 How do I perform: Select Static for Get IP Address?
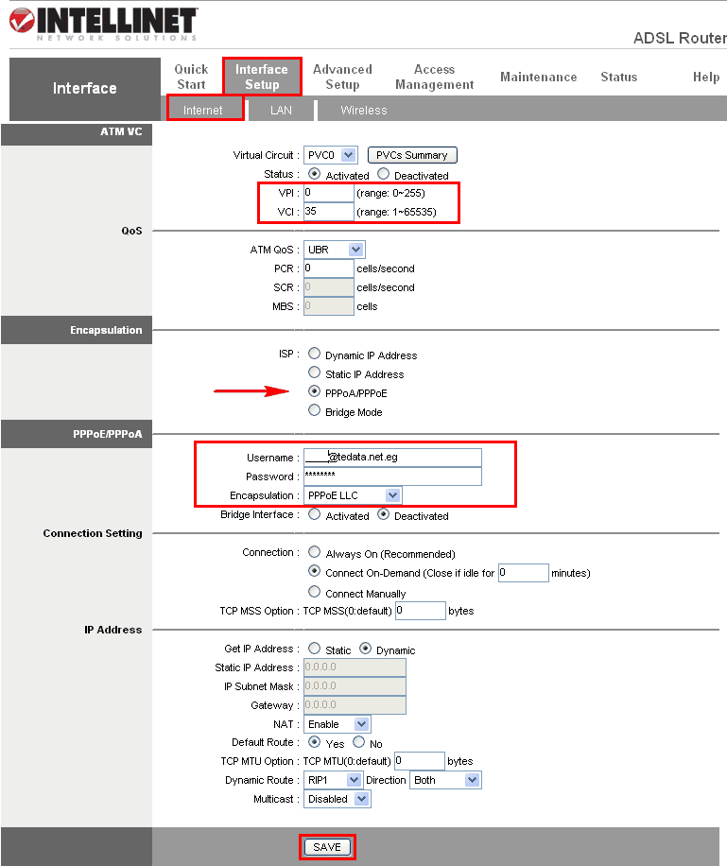point(314,649)
